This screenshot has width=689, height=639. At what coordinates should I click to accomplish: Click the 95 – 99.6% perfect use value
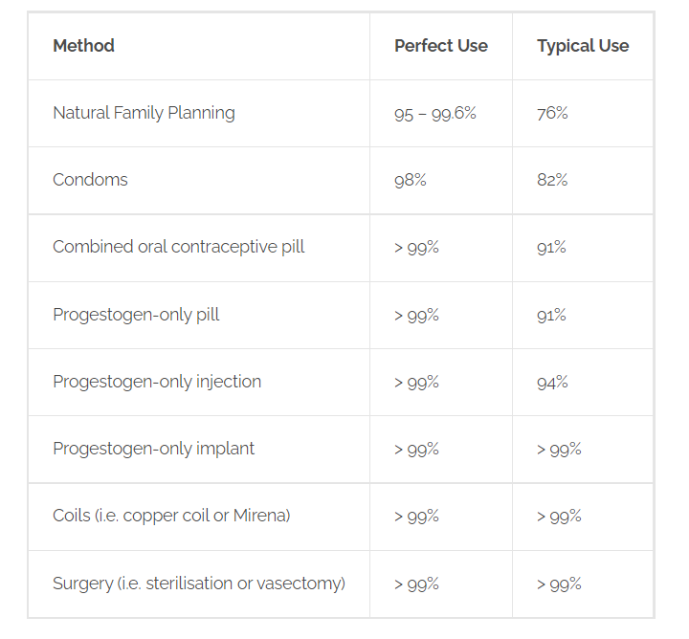pos(435,114)
